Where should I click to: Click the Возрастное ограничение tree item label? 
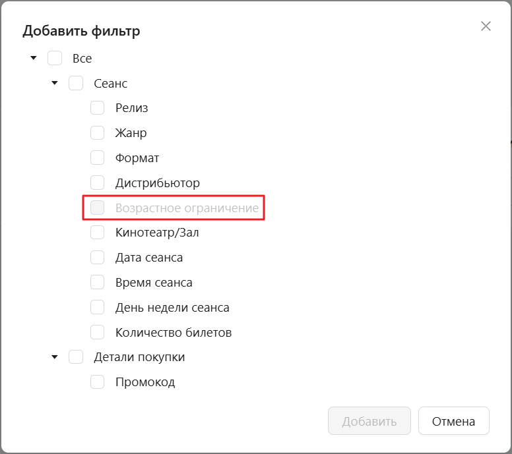pyautogui.click(x=187, y=208)
